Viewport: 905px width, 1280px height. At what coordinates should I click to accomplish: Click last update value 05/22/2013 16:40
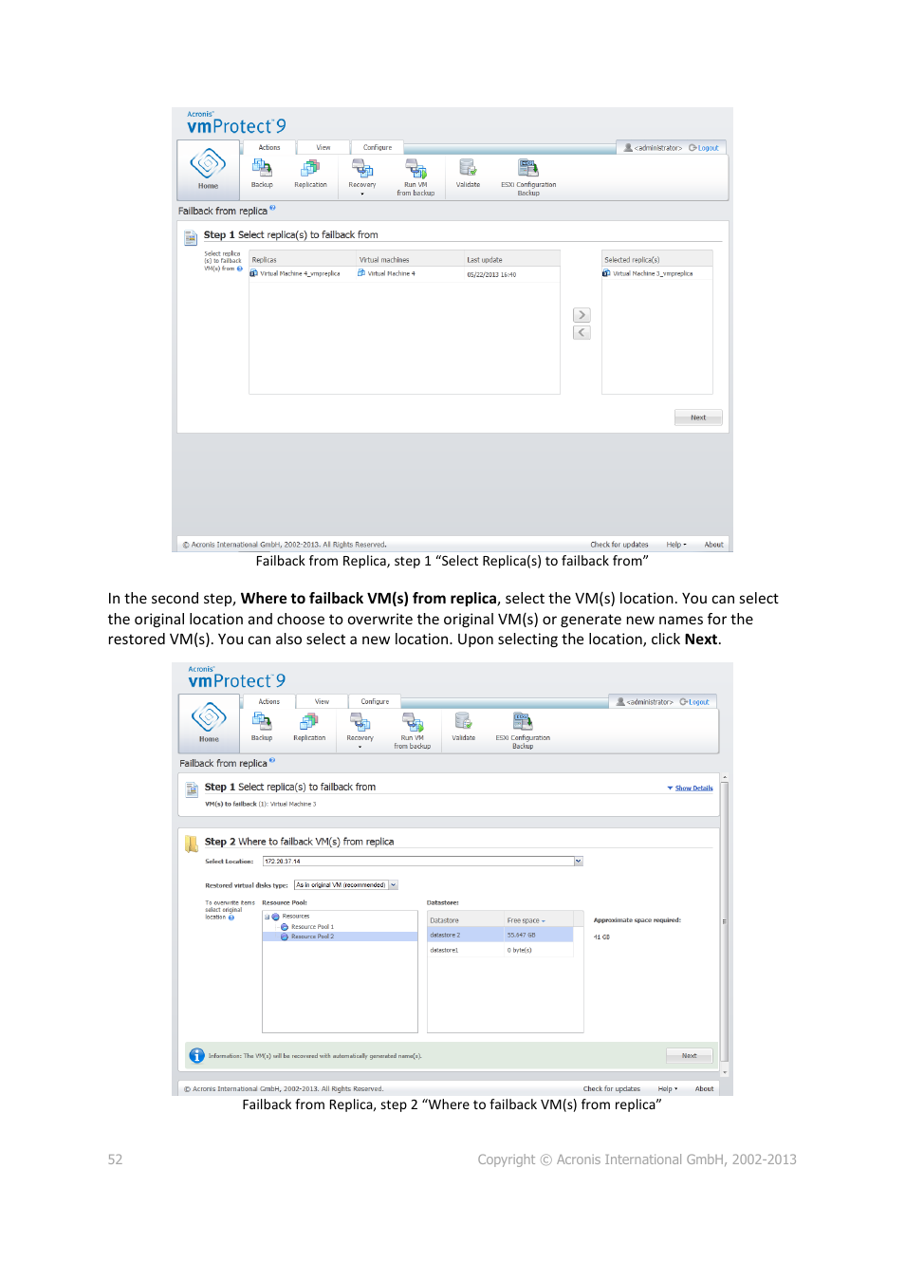pos(491,274)
